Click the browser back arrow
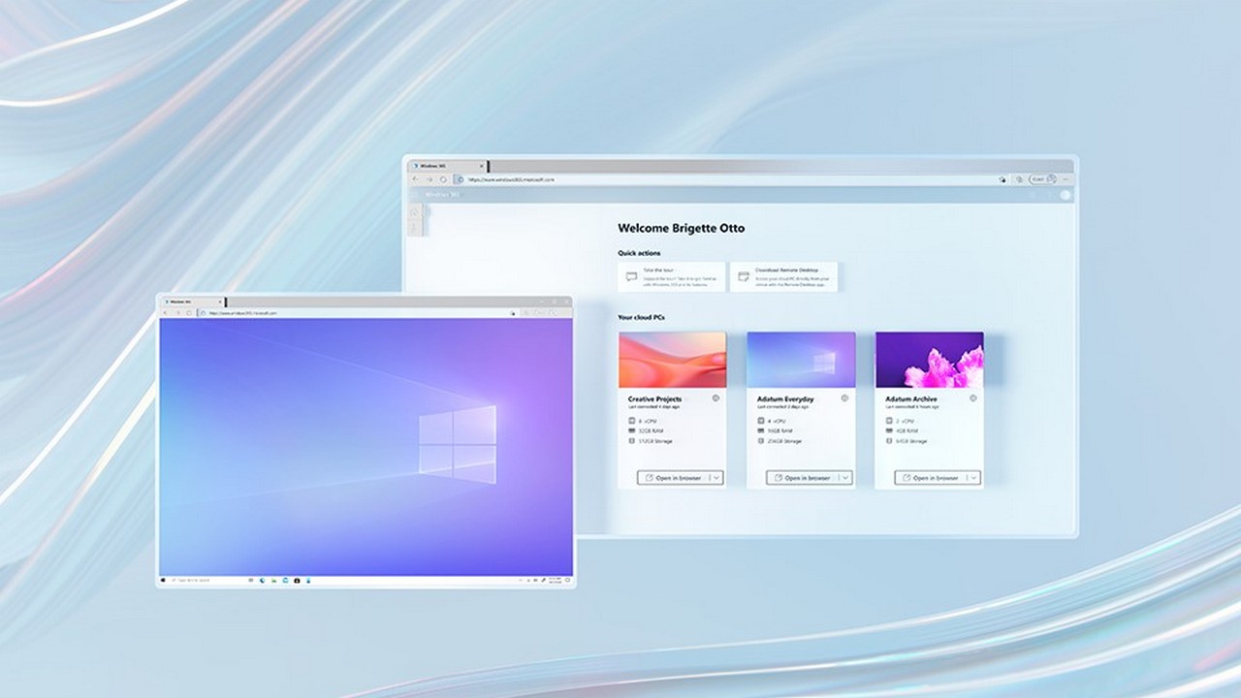The width and height of the screenshot is (1241, 698). pos(414,178)
